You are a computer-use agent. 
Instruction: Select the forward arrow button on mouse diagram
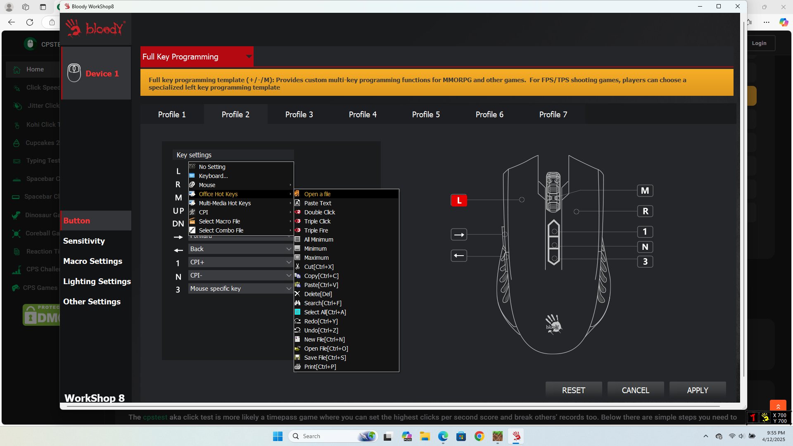pos(459,235)
